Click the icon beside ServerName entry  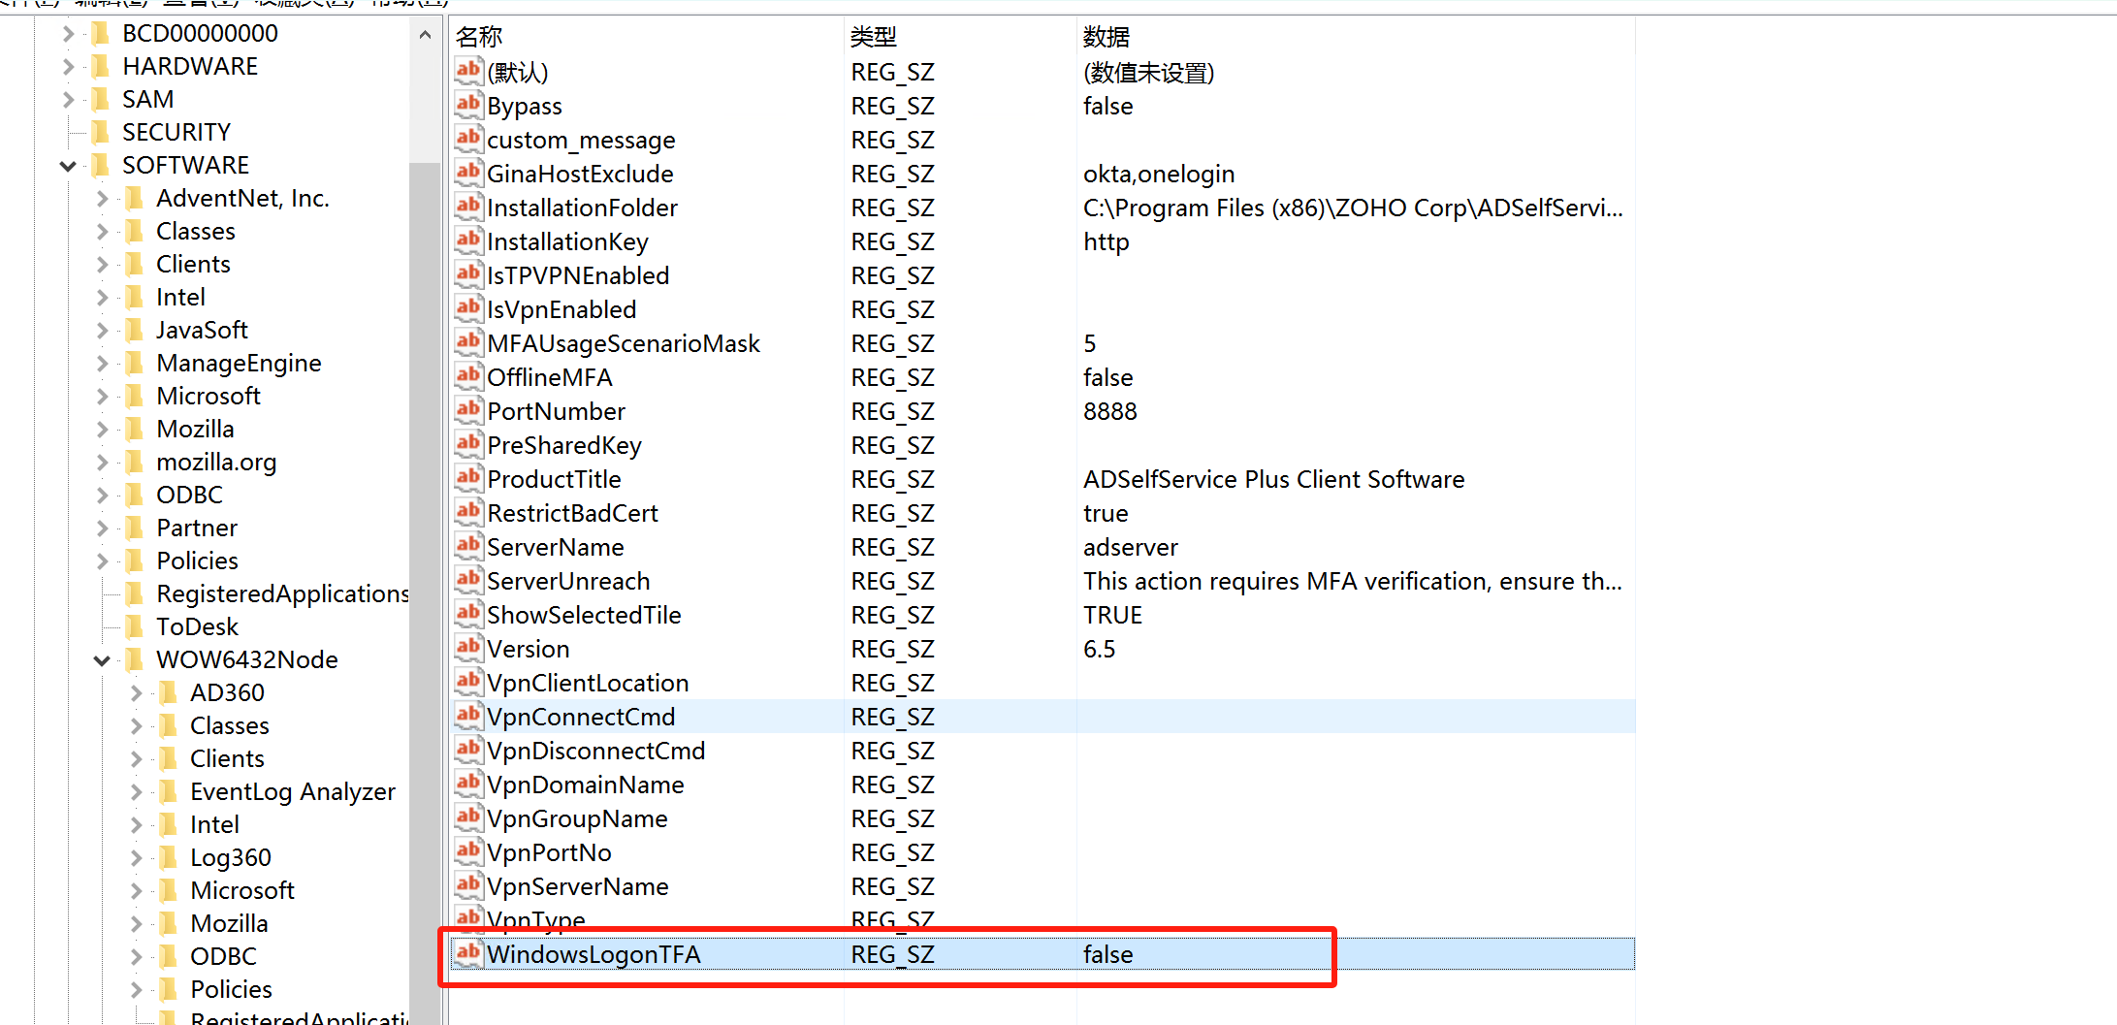(x=468, y=546)
